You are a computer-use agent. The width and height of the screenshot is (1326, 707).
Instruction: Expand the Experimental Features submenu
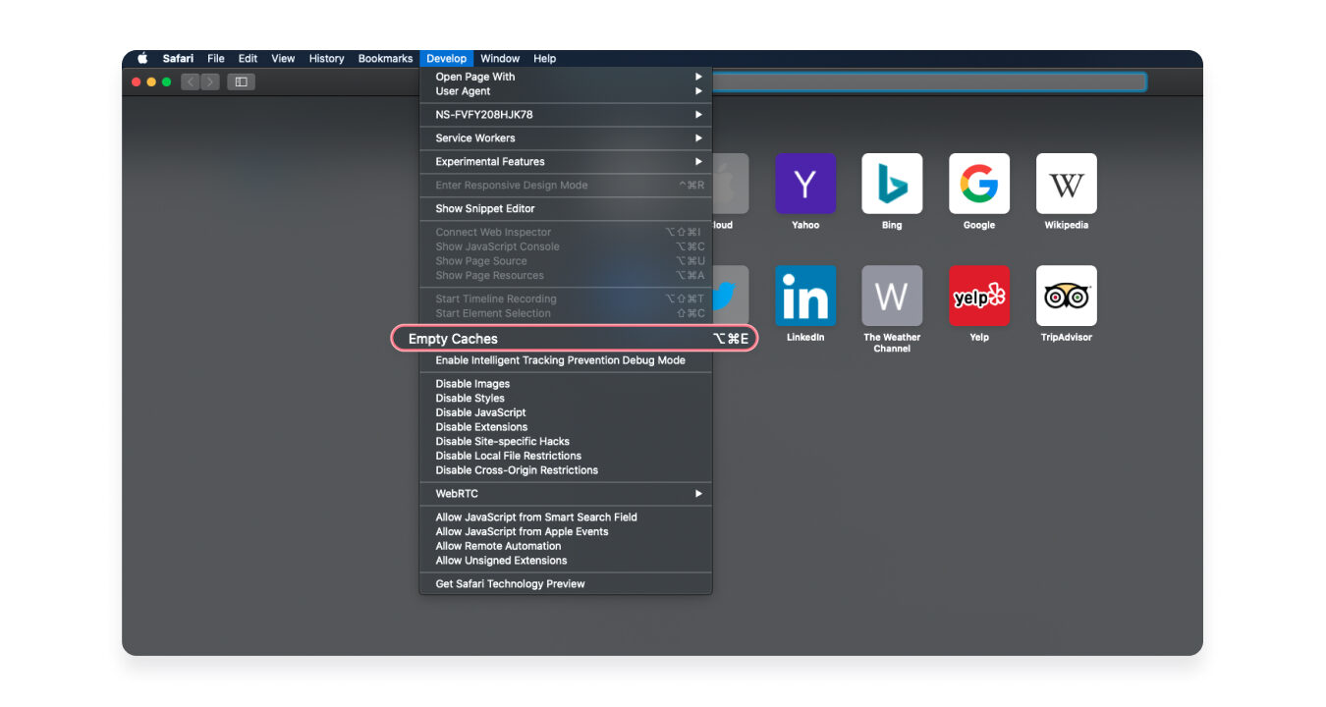click(490, 161)
